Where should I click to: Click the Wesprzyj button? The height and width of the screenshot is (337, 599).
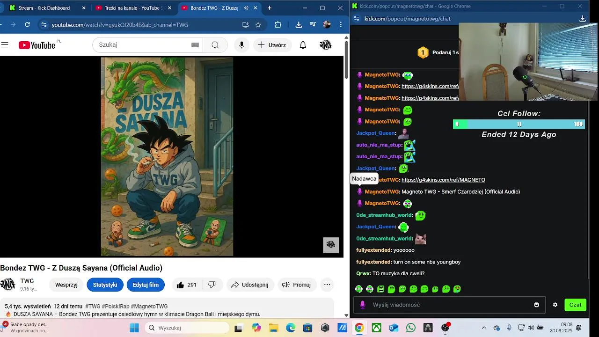click(66, 285)
